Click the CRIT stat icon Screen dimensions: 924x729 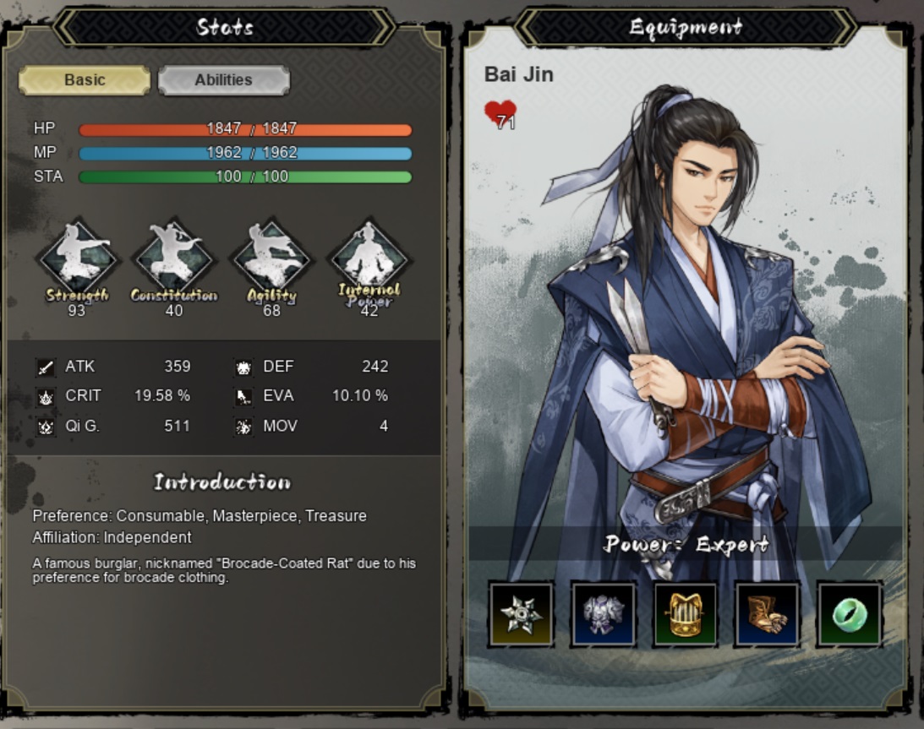pos(46,397)
